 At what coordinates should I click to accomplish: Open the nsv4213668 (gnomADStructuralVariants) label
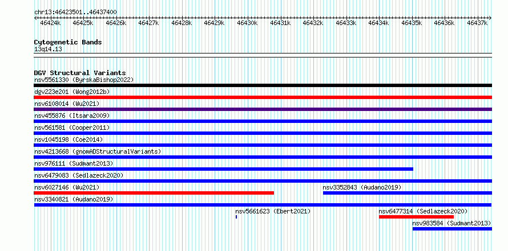98,151
